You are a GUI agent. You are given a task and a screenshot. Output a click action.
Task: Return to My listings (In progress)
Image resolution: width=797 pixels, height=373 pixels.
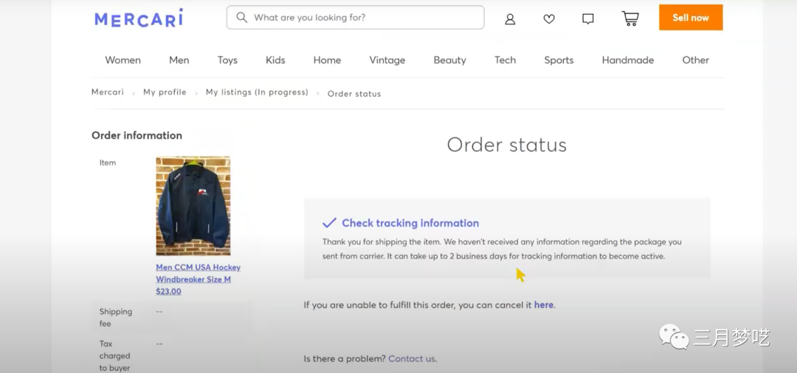coord(257,92)
